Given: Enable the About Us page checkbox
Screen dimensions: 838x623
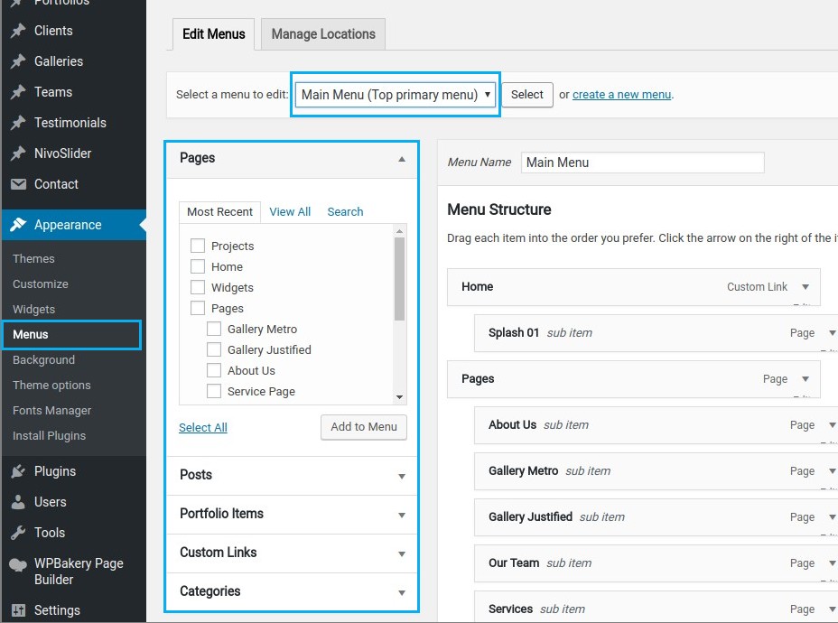Looking at the screenshot, I should point(214,370).
